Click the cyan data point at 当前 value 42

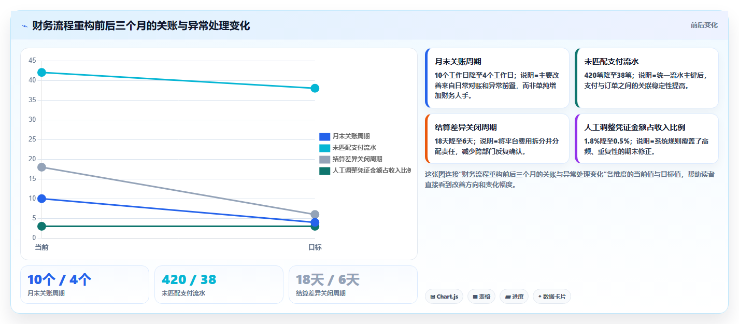(42, 73)
